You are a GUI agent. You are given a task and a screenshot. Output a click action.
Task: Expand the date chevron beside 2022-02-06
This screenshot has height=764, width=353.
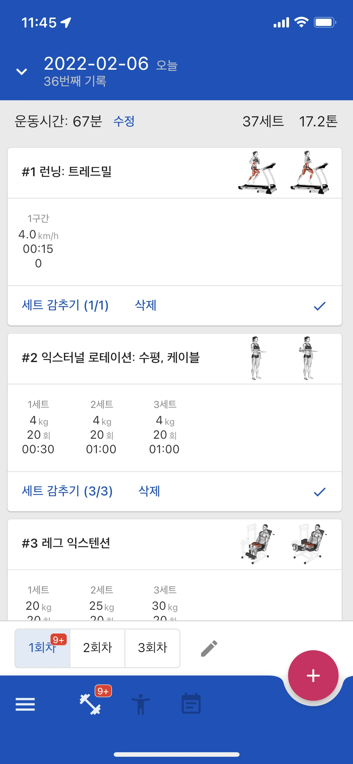click(22, 72)
